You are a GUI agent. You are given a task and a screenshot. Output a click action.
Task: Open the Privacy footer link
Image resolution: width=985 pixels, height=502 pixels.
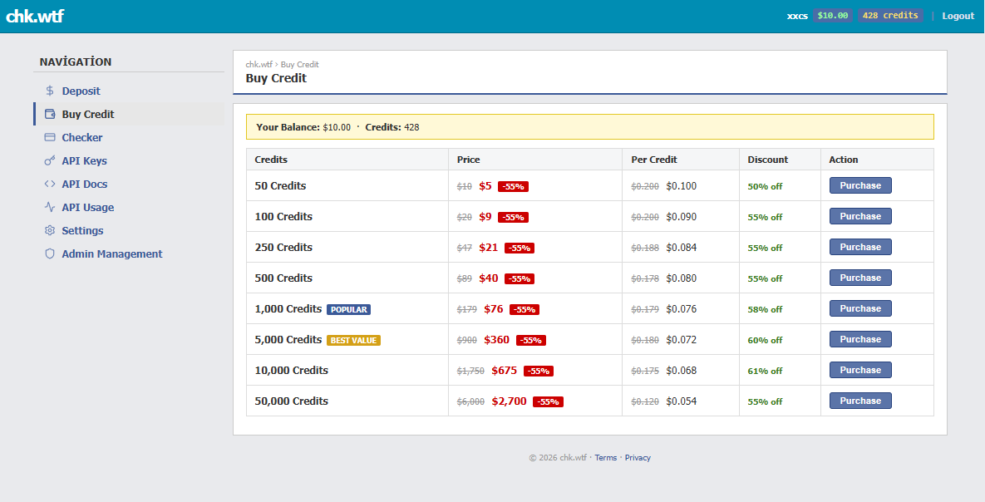(x=638, y=458)
